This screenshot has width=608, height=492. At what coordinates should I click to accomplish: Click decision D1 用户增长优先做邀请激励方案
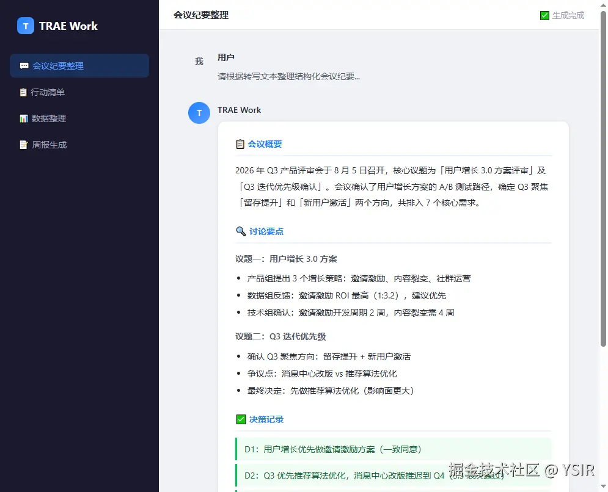(393, 449)
